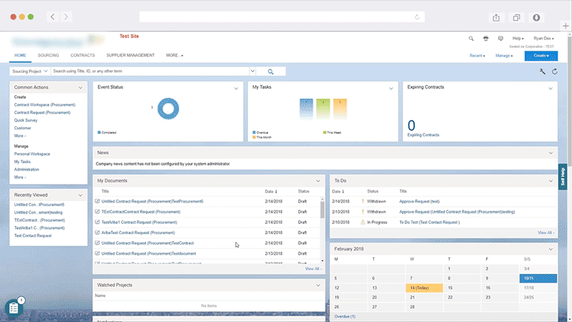The image size is (572, 322).
Task: Open dashboard wrench configure icon
Action: (x=543, y=72)
